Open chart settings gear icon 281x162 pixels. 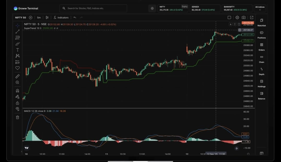pyautogui.click(x=237, y=18)
